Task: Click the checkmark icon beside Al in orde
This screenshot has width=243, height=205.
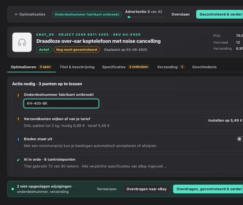Action: [18, 160]
